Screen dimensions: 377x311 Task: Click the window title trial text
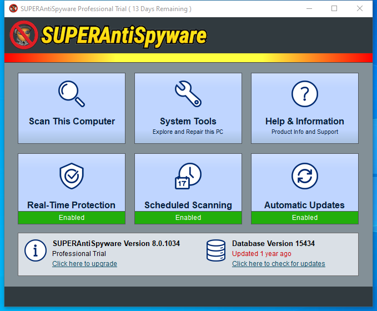(x=106, y=9)
